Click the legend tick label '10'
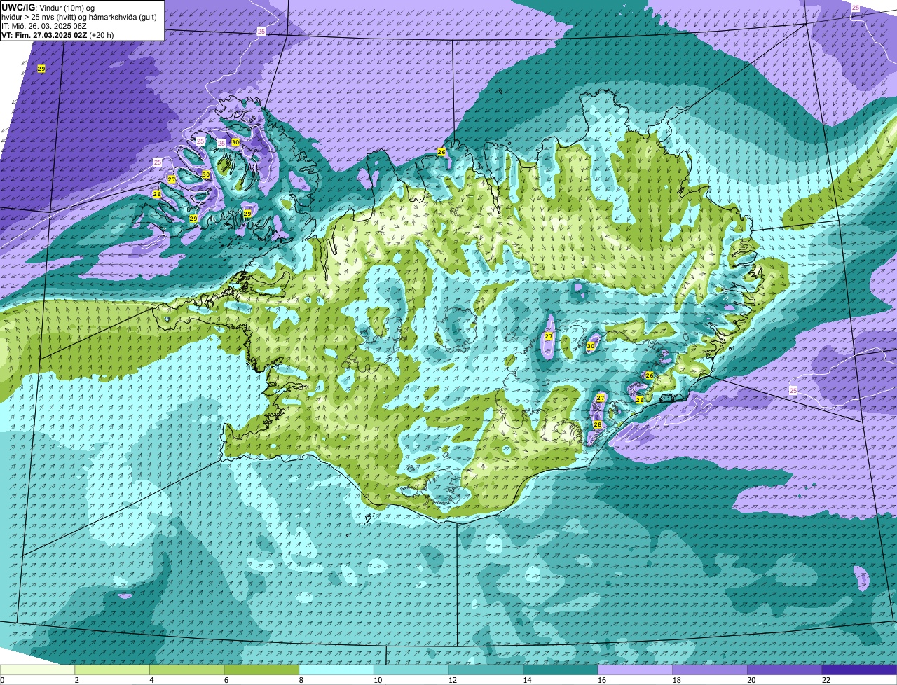This screenshot has width=897, height=685. pos(378,680)
